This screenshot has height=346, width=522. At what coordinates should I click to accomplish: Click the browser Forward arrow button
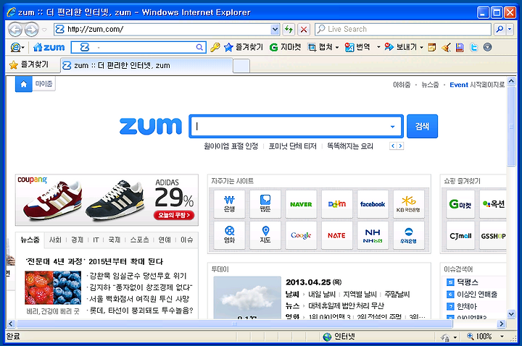(x=32, y=30)
